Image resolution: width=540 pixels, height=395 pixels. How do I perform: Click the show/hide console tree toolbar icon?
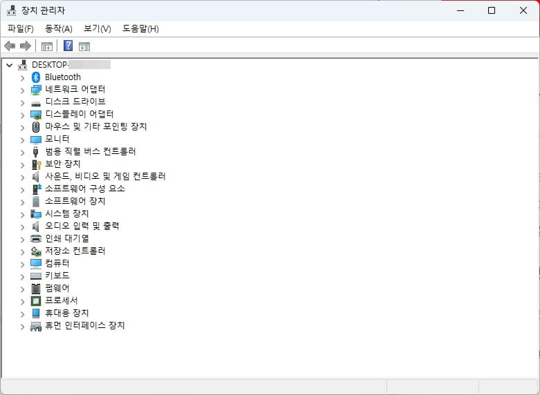click(x=46, y=46)
